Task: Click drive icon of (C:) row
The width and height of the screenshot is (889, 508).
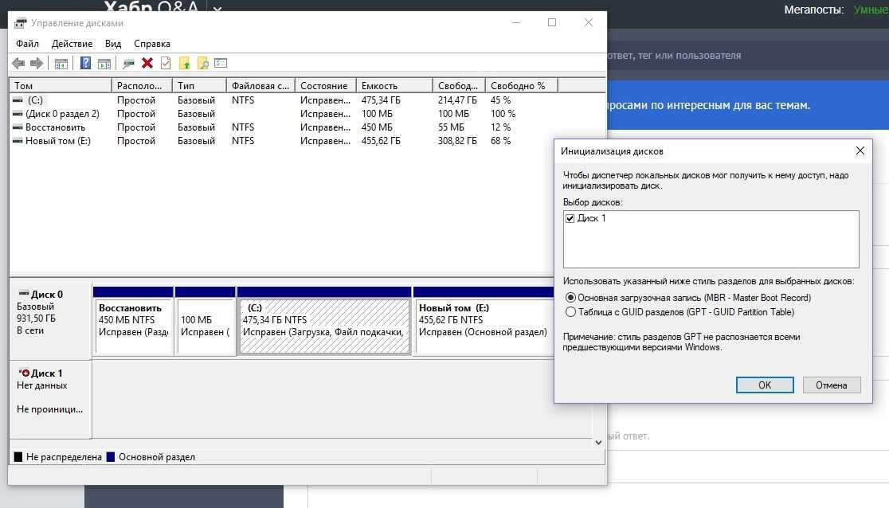Action: (x=18, y=100)
